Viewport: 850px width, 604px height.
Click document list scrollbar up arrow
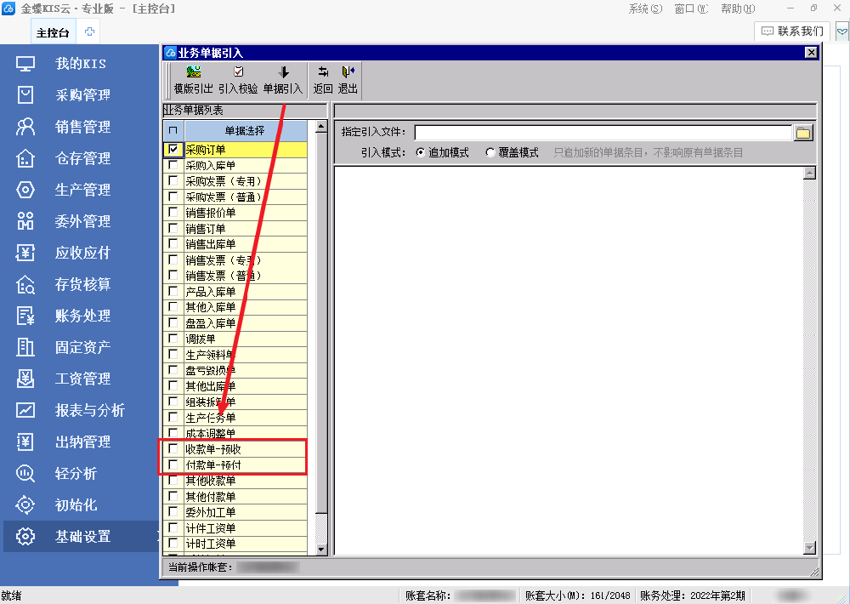pyautogui.click(x=321, y=127)
